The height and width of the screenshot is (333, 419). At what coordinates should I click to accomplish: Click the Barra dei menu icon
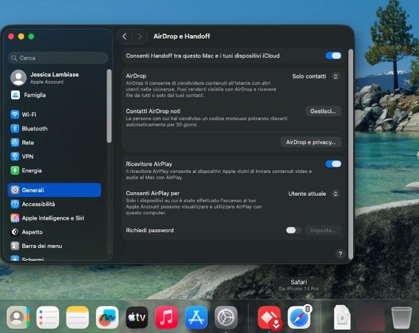coord(15,246)
